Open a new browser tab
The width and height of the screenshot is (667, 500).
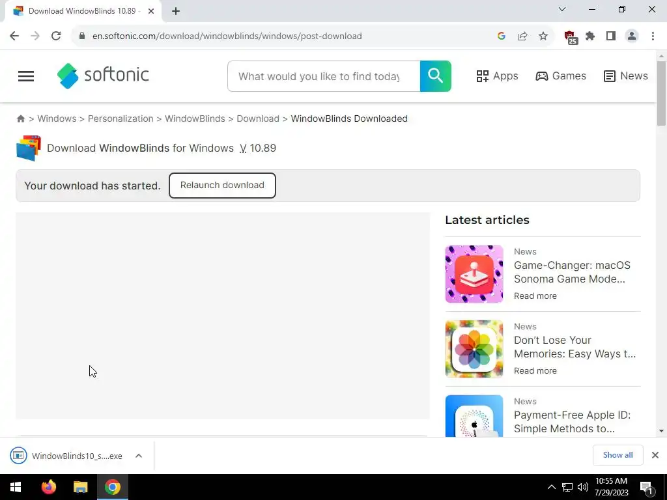click(176, 11)
